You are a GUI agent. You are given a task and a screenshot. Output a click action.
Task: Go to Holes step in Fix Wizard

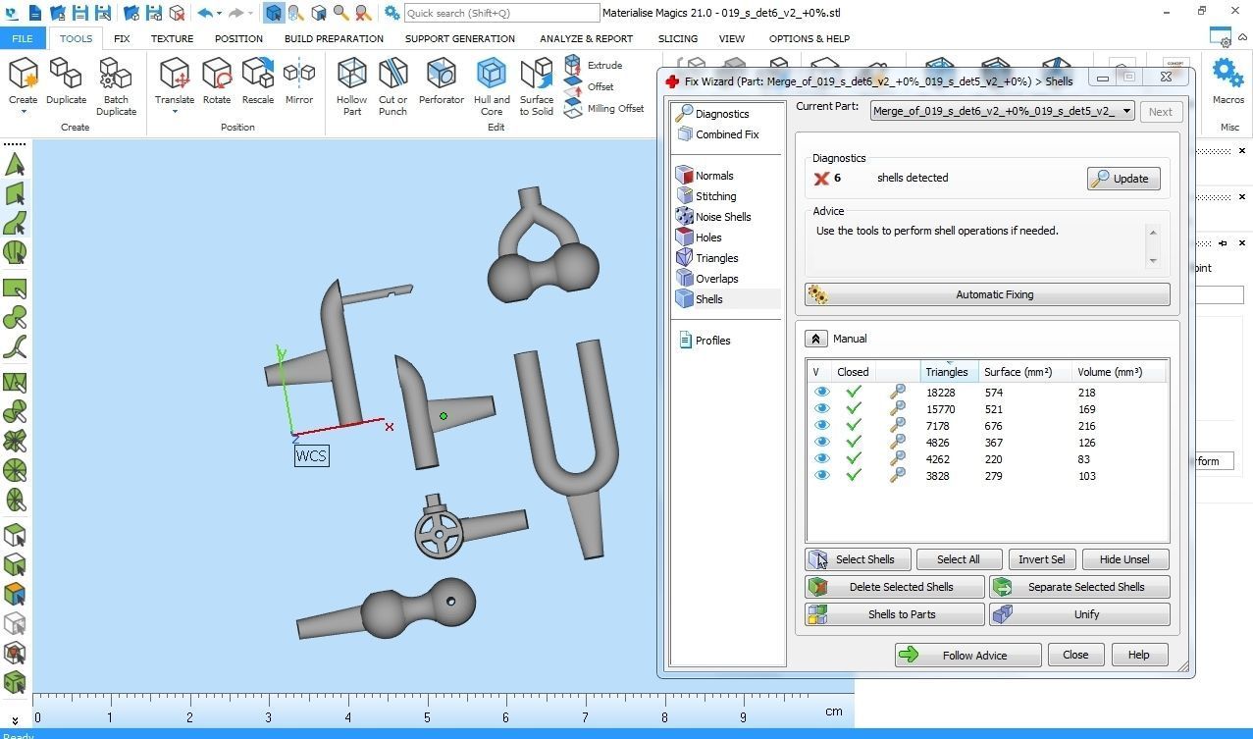700,238
